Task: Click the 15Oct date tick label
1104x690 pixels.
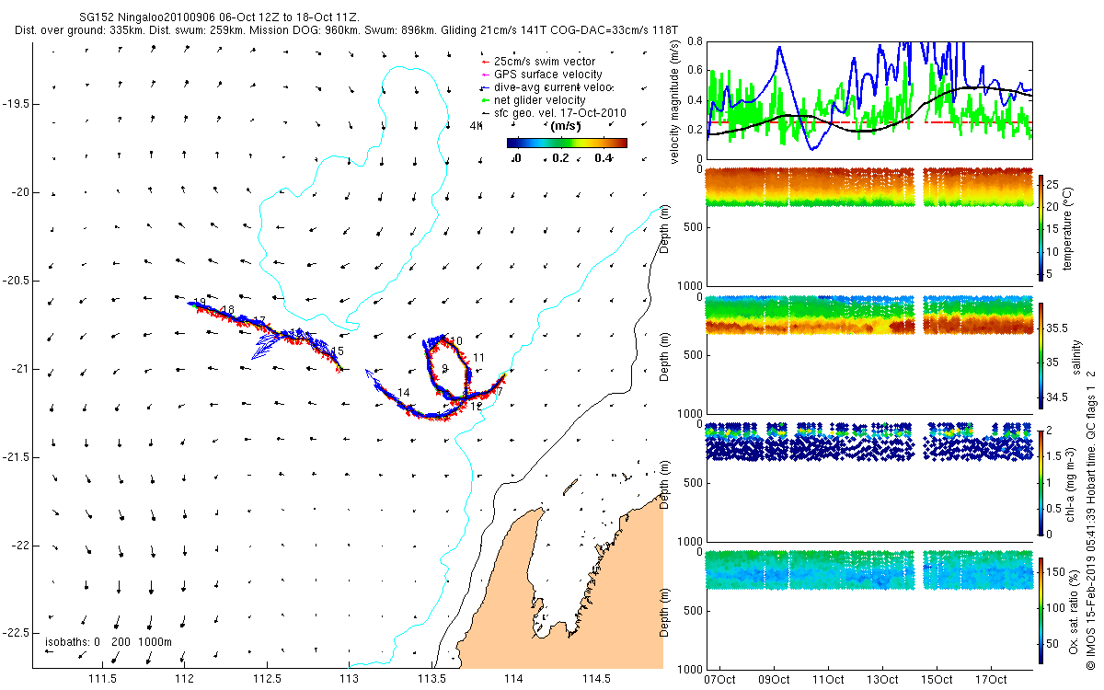Action: pyautogui.click(x=937, y=680)
